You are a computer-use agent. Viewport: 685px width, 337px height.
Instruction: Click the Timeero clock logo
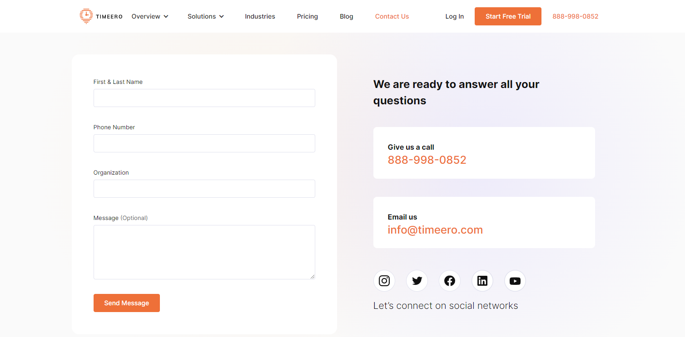(86, 16)
